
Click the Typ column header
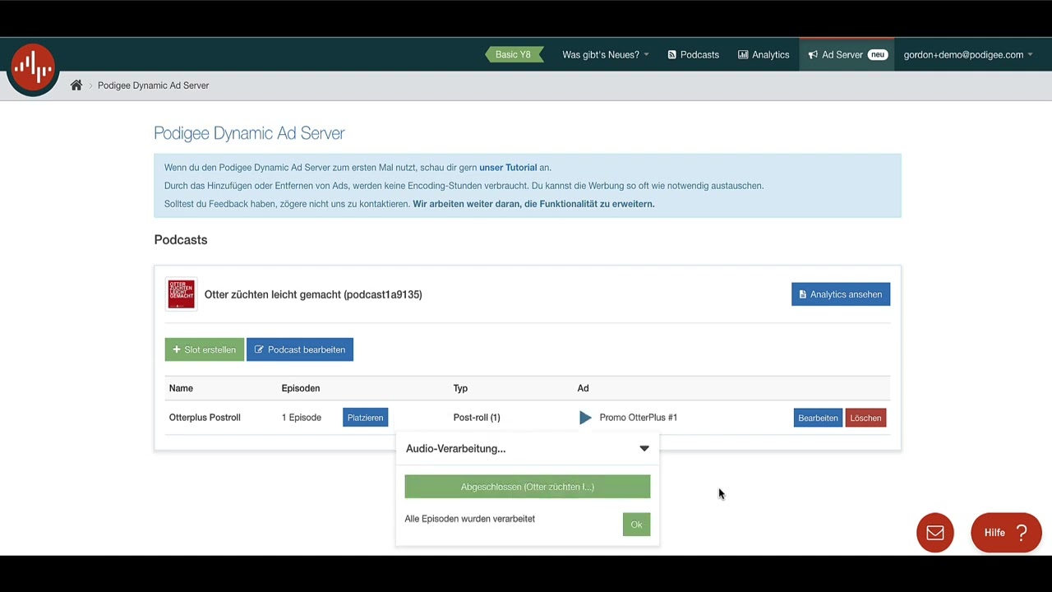(x=460, y=388)
